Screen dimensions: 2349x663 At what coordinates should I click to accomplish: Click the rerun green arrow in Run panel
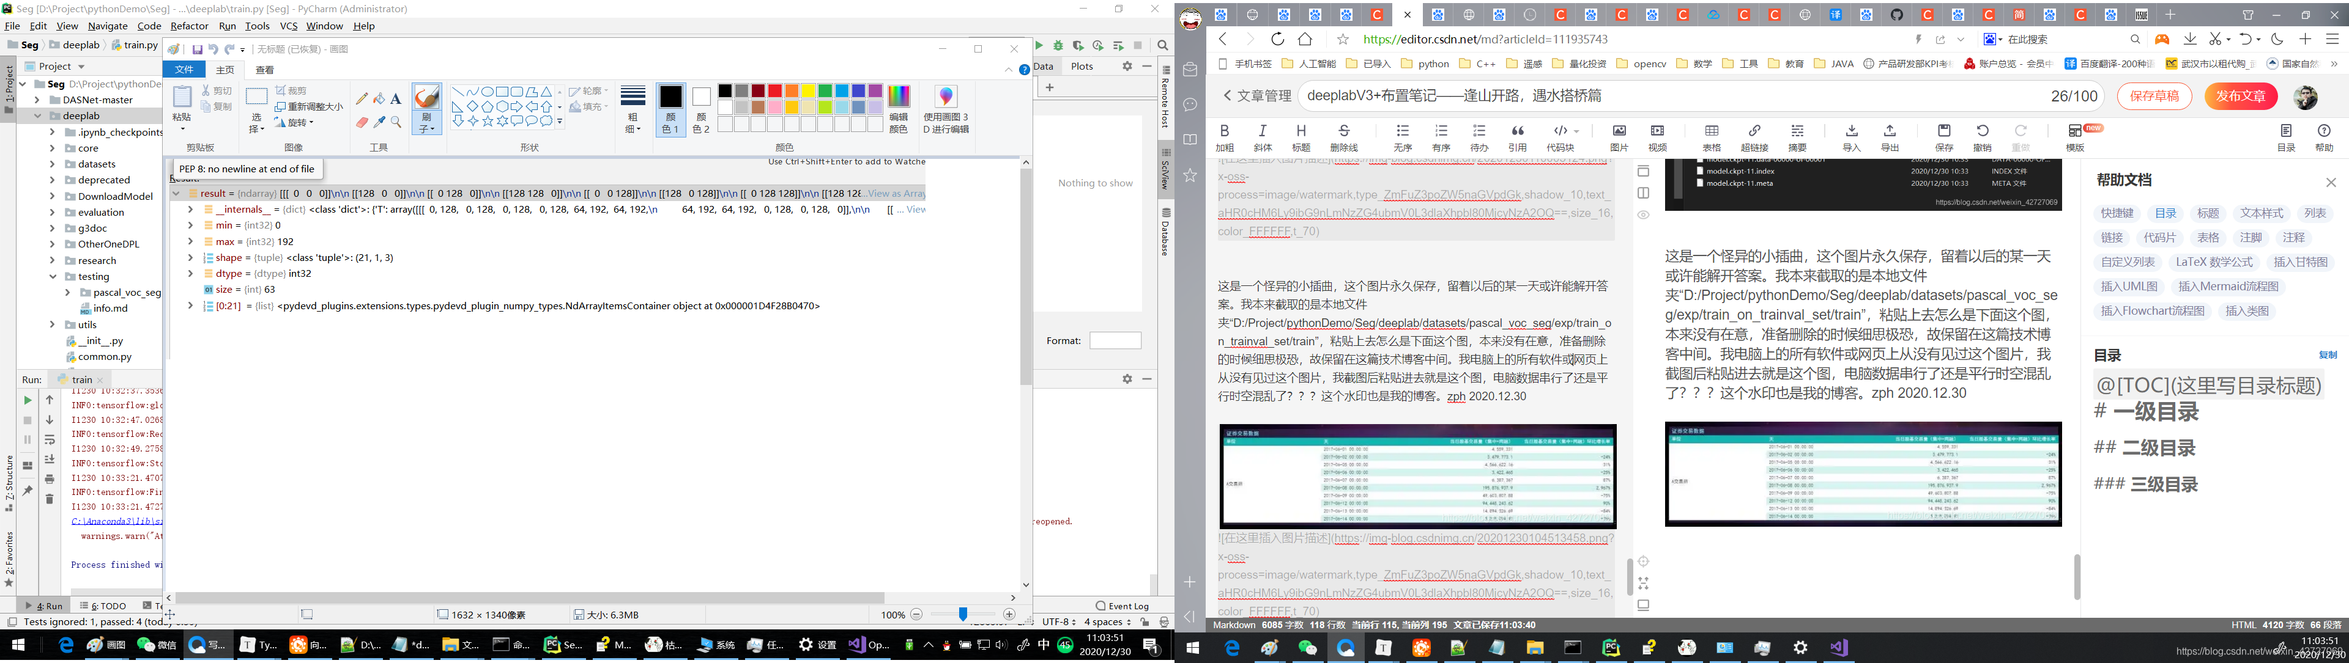click(x=28, y=400)
